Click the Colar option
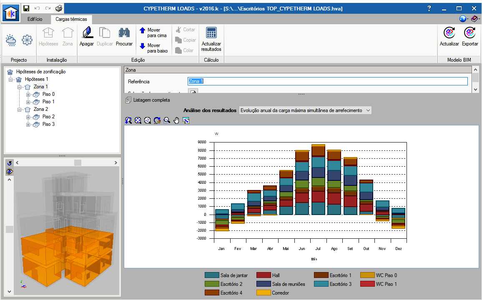 tap(184, 50)
